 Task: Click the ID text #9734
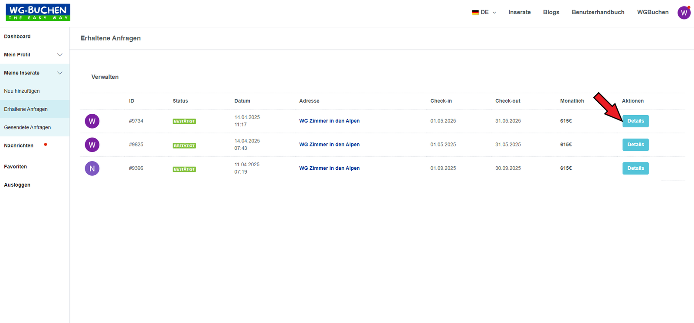point(136,121)
